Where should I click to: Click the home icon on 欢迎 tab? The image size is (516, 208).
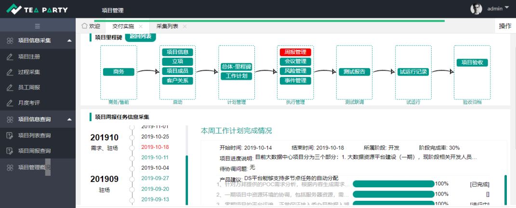(x=84, y=26)
